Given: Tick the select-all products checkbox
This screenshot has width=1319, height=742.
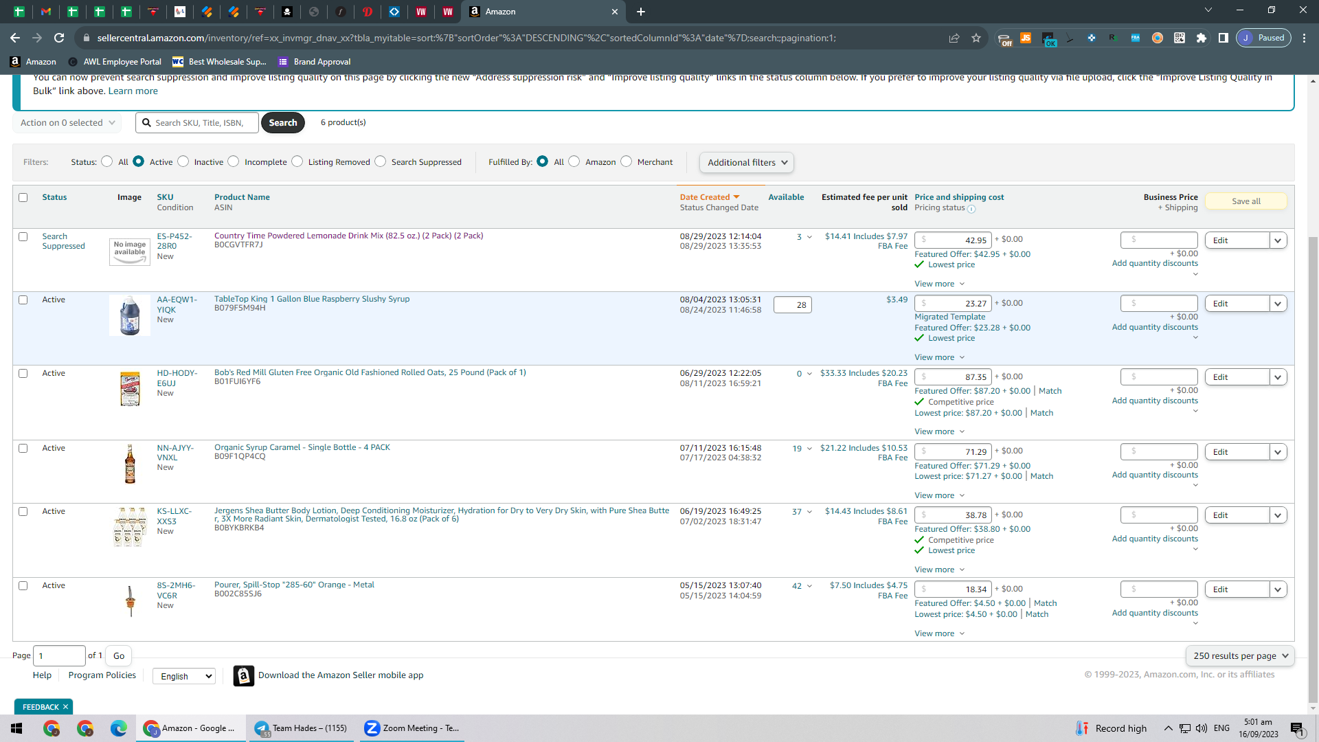Looking at the screenshot, I should (23, 198).
